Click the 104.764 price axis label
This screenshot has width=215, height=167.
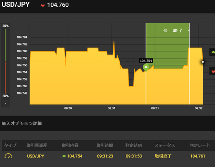pos(22,37)
